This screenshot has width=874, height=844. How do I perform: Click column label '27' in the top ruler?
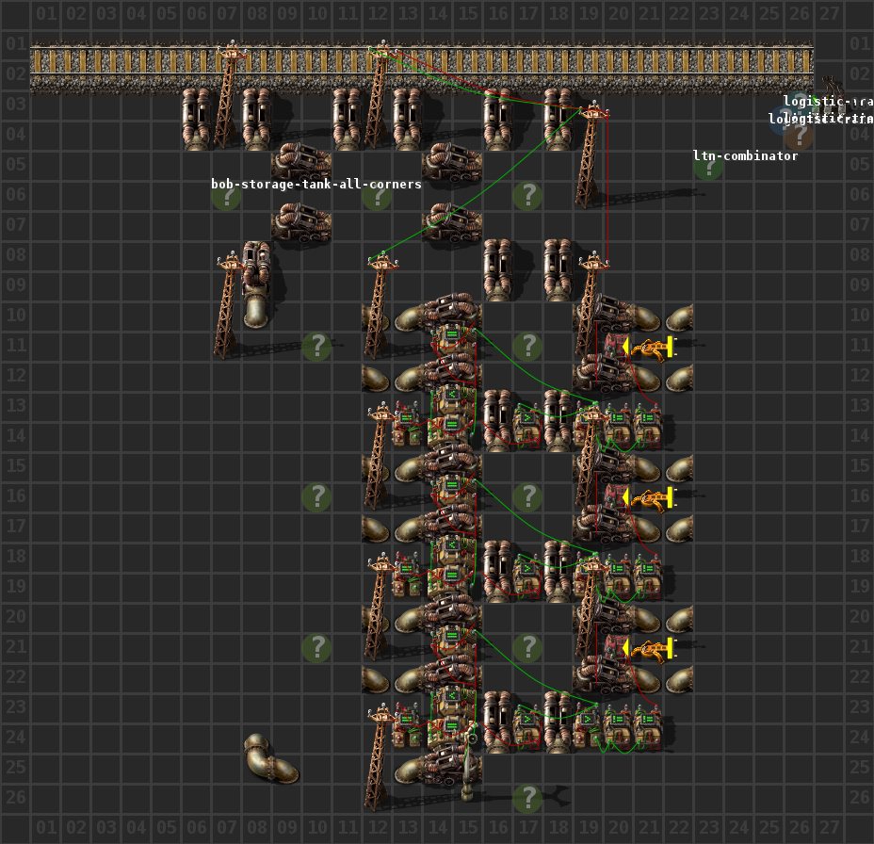(829, 13)
